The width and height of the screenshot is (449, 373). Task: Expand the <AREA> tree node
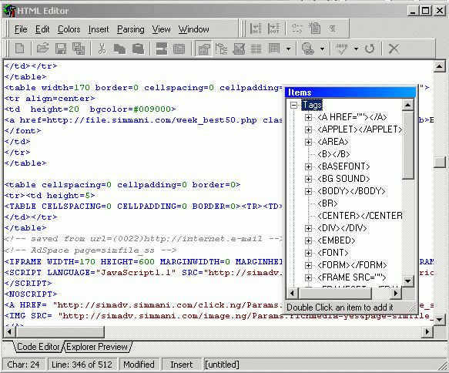[308, 142]
